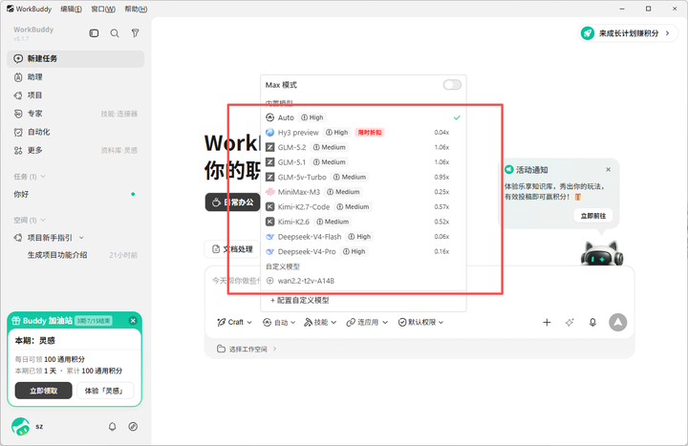The image size is (688, 446).
Task: Close the 活动通知 popup
Action: click(608, 170)
